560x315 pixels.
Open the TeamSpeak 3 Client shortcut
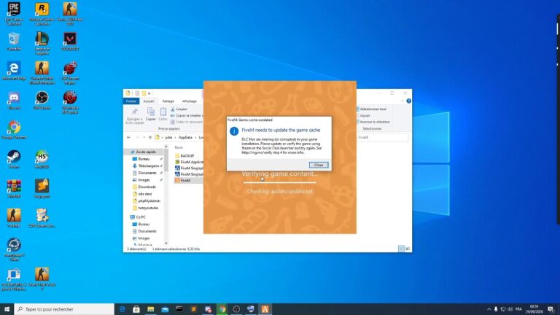14,249
